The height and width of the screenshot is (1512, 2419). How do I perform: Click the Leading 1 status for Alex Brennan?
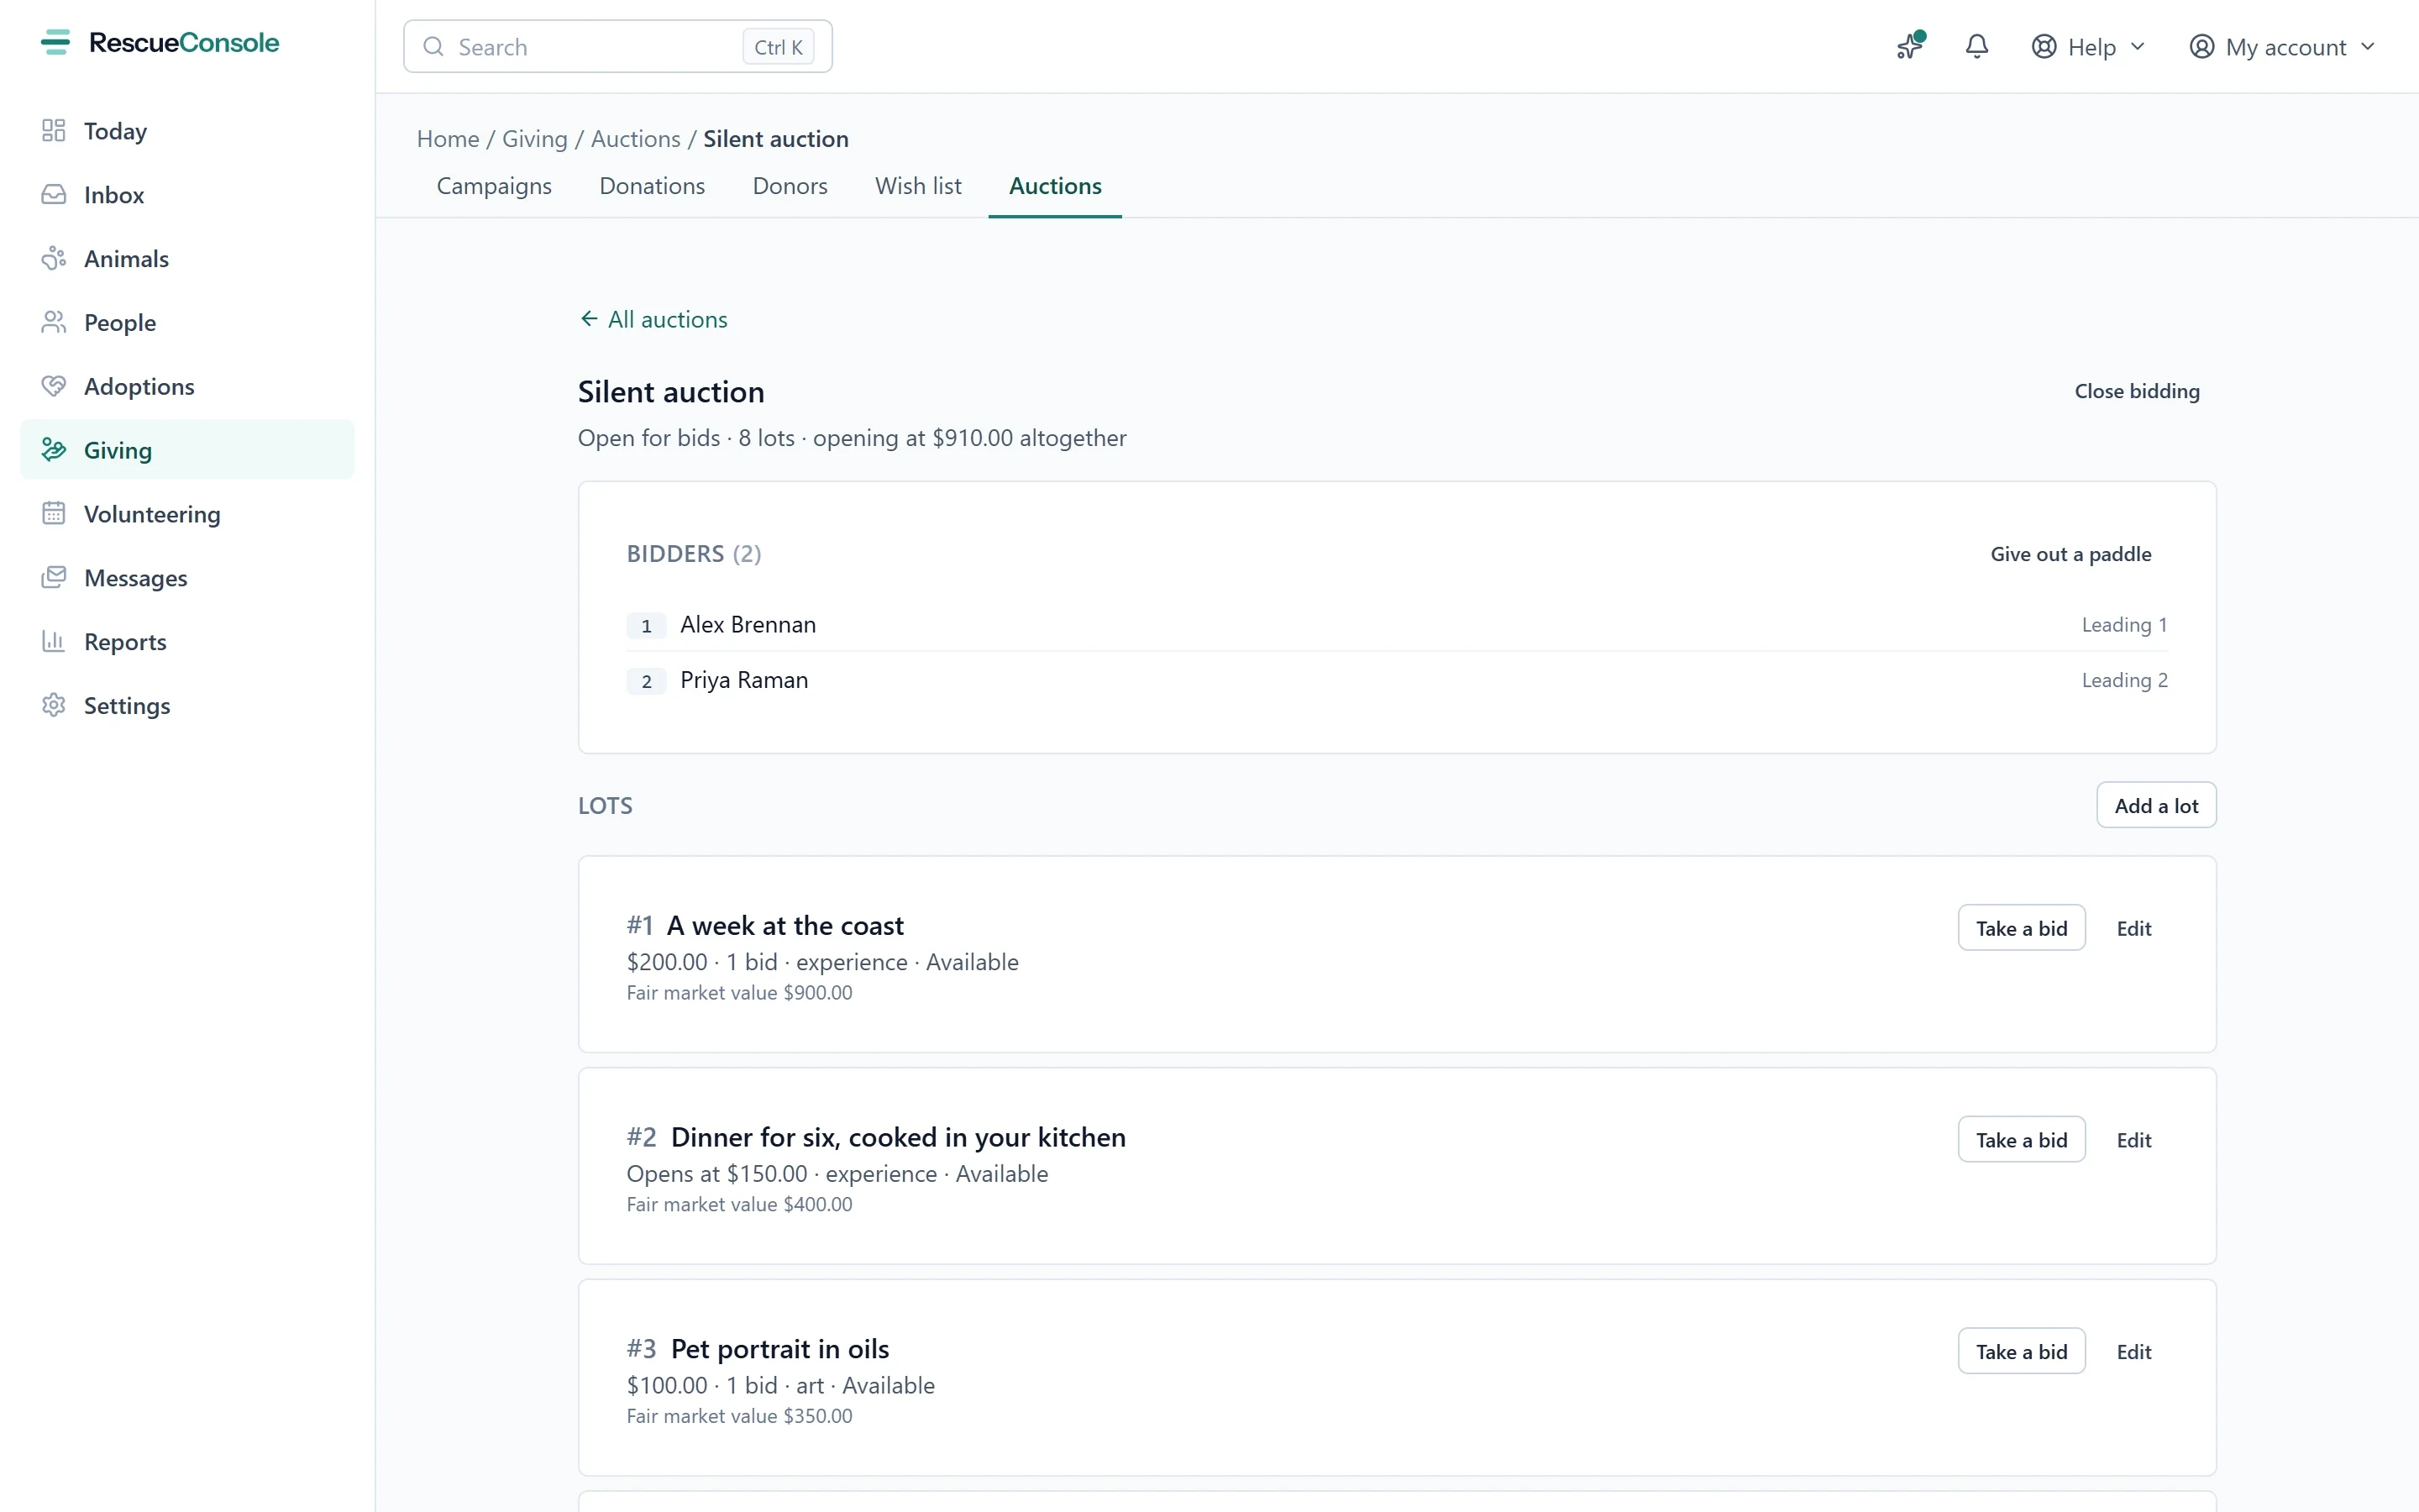[2124, 624]
